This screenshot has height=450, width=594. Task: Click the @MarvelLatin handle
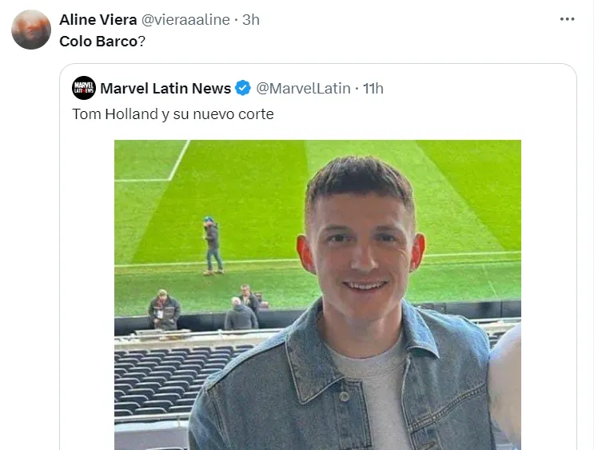click(304, 88)
